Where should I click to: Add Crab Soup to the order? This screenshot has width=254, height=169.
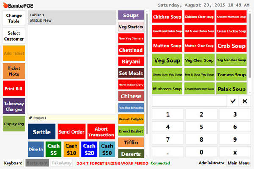coord(232,46)
